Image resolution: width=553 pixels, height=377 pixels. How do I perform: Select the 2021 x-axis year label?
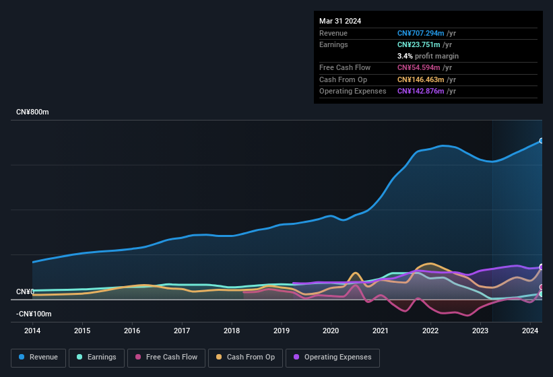[x=381, y=331]
